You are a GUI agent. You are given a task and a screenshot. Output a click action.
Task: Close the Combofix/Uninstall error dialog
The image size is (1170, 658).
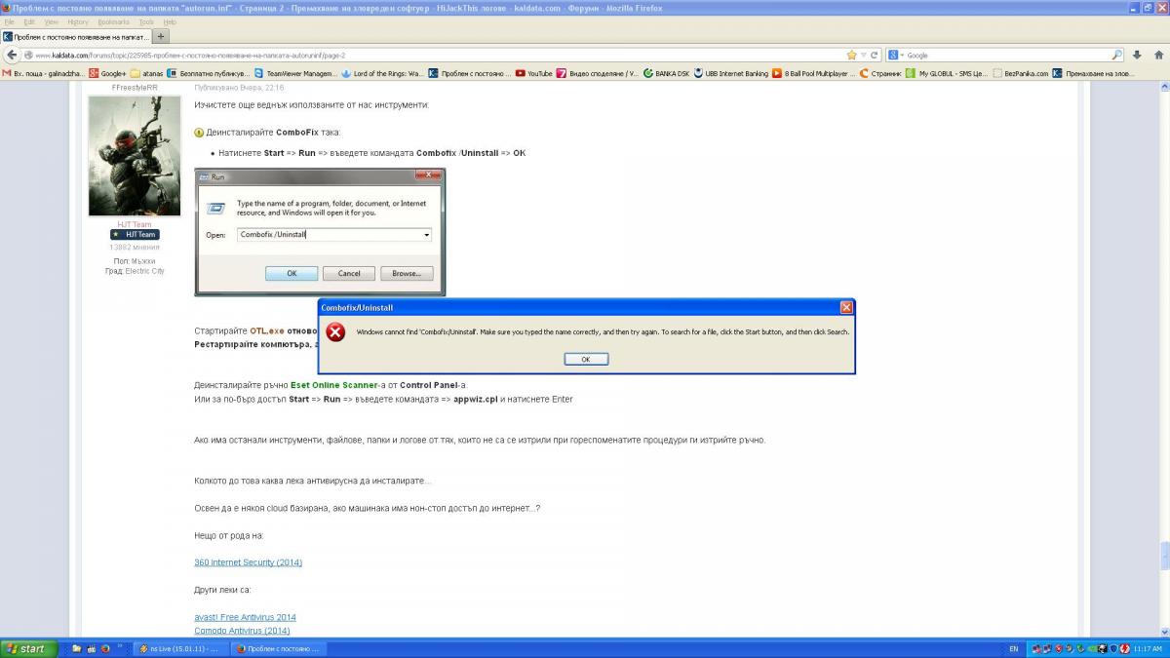(x=846, y=307)
